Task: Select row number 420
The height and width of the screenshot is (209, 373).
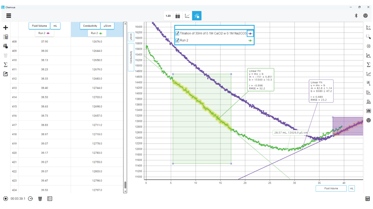Action: (x=14, y=153)
